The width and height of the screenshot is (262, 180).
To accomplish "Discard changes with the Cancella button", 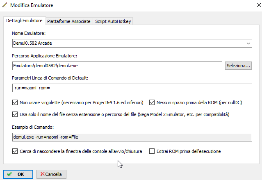I will 52,174.
